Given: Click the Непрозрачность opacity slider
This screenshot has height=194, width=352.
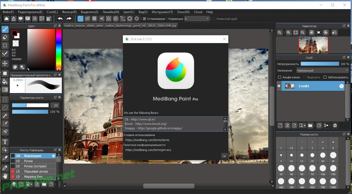Looking at the screenshot, I should click(x=320, y=64).
